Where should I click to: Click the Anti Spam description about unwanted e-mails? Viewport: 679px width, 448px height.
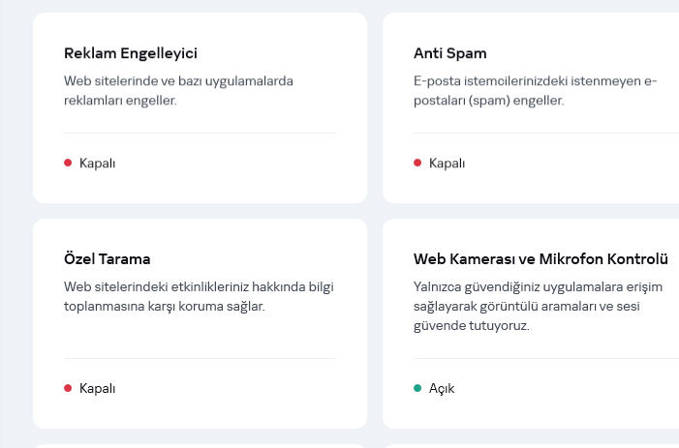[x=535, y=90]
